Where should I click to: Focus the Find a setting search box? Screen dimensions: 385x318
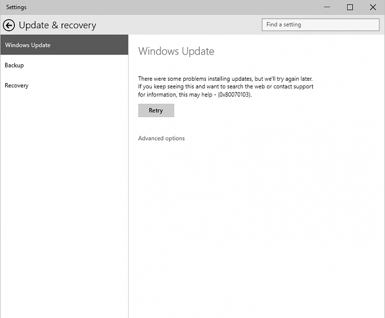(x=320, y=25)
